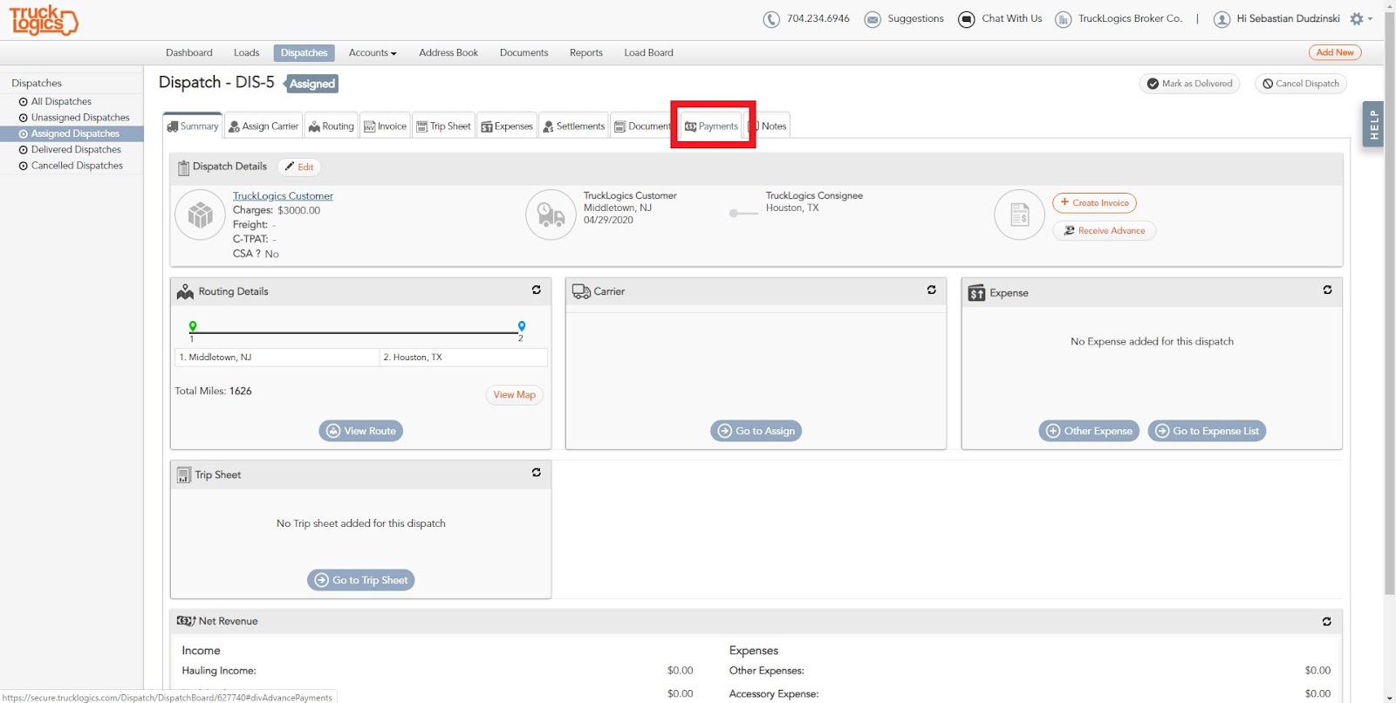Screen dimensions: 1396x703
Task: Click Receive Advance button
Action: coord(1104,231)
